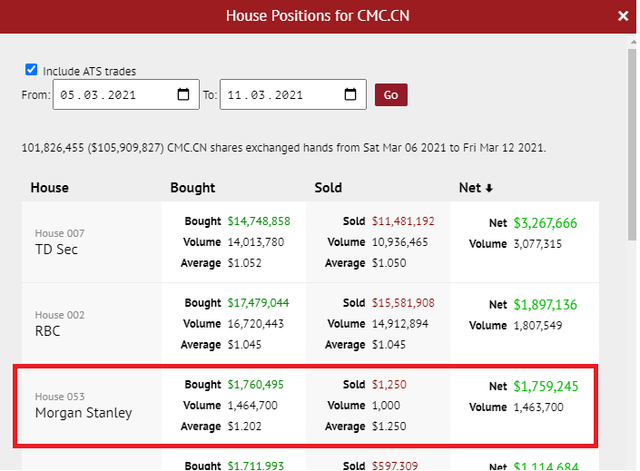
Task: Close the House Positions dialog
Action: tap(623, 16)
